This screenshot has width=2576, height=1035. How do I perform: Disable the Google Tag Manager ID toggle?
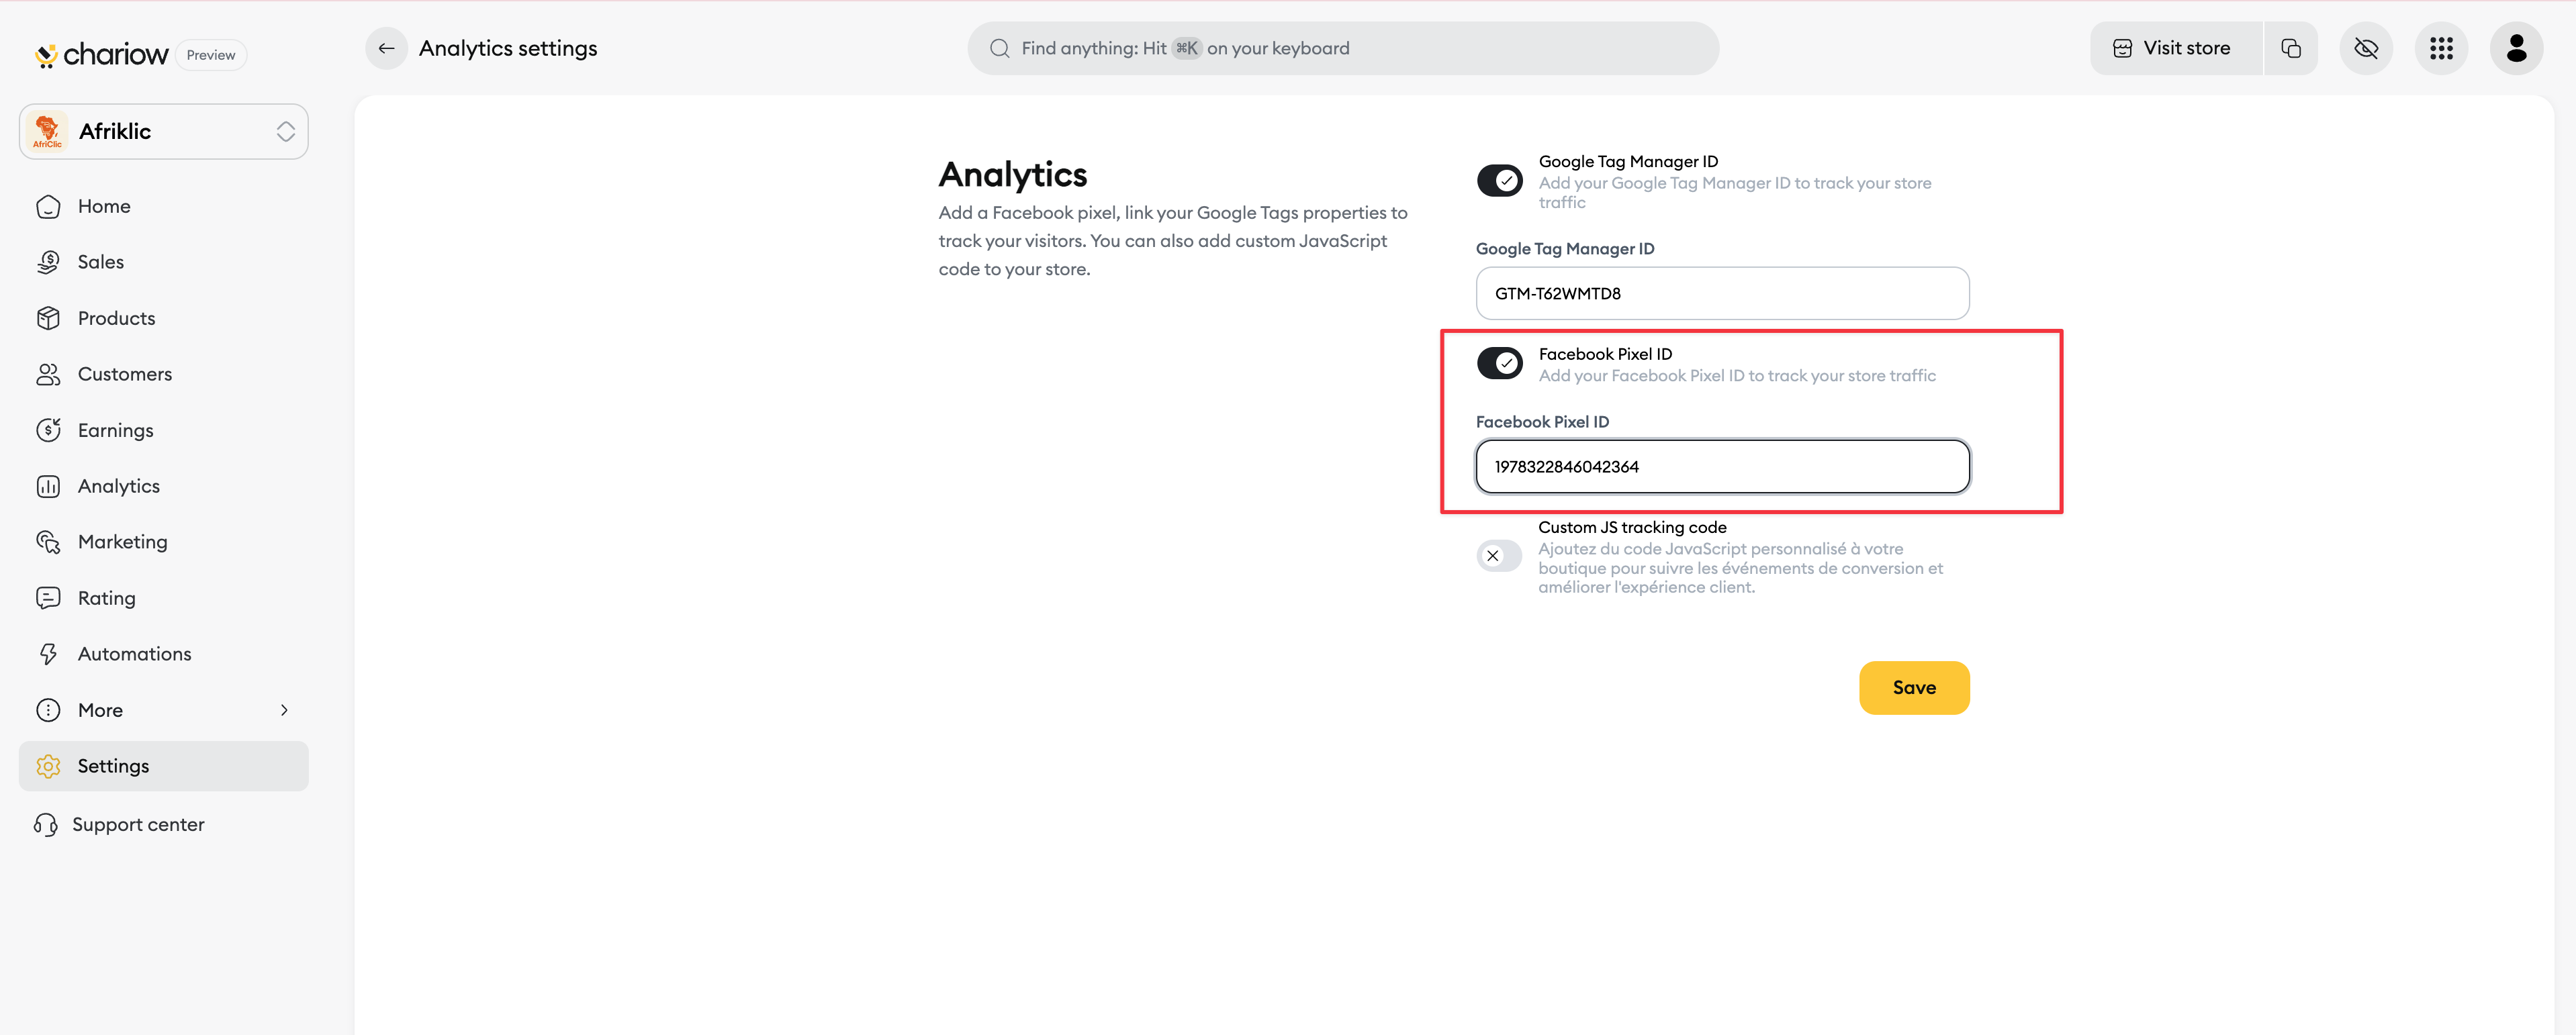pyautogui.click(x=1499, y=181)
